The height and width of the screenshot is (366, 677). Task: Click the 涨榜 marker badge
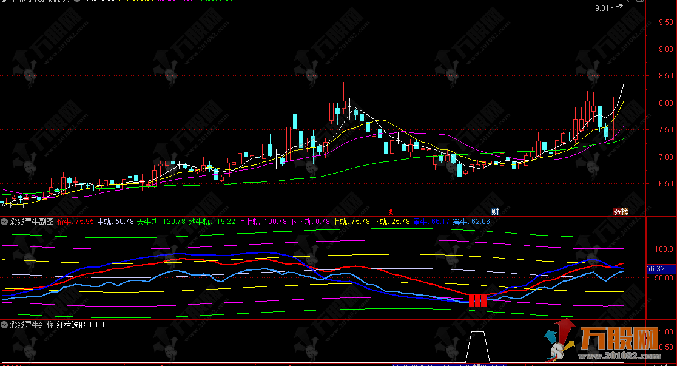pos(621,212)
